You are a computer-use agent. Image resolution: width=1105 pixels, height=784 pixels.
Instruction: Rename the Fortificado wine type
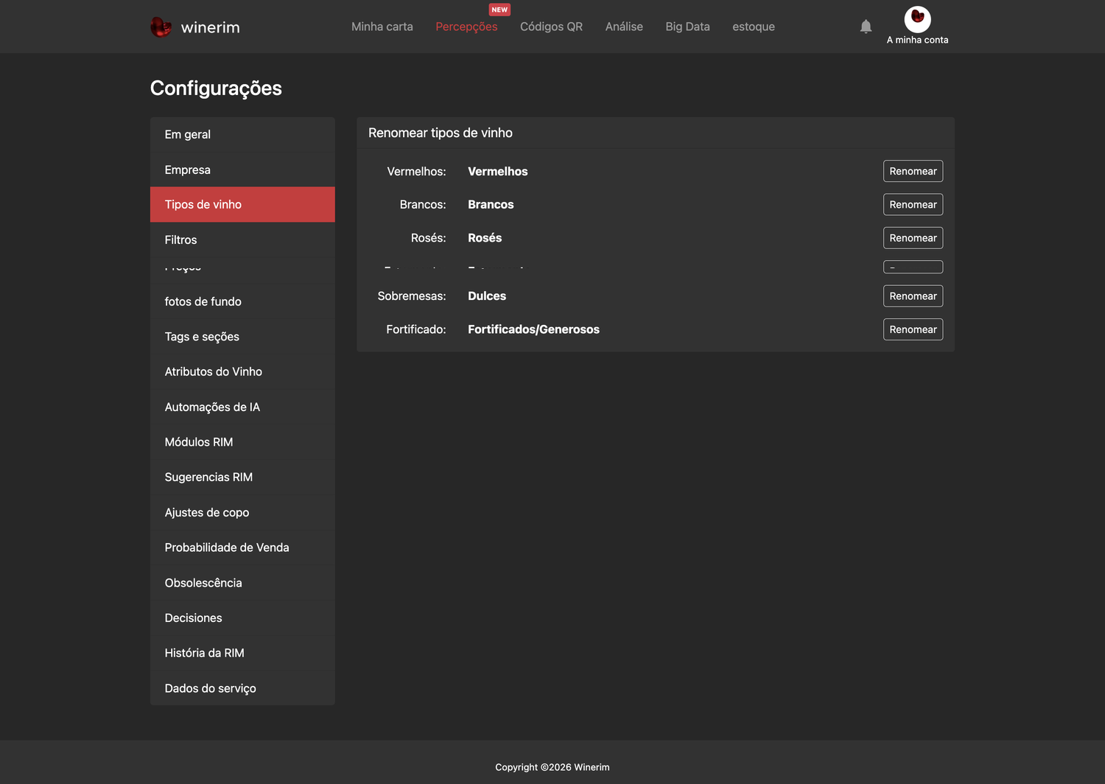(913, 329)
